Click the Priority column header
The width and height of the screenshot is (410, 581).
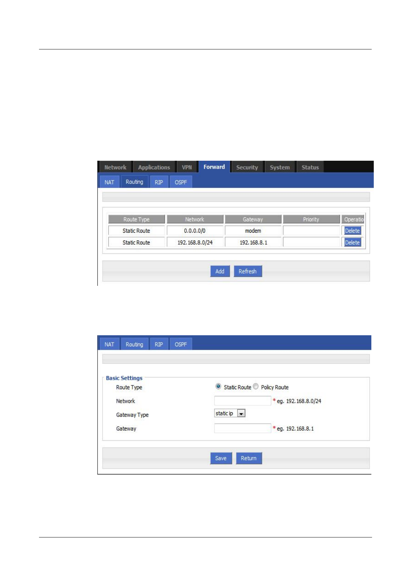tap(311, 219)
